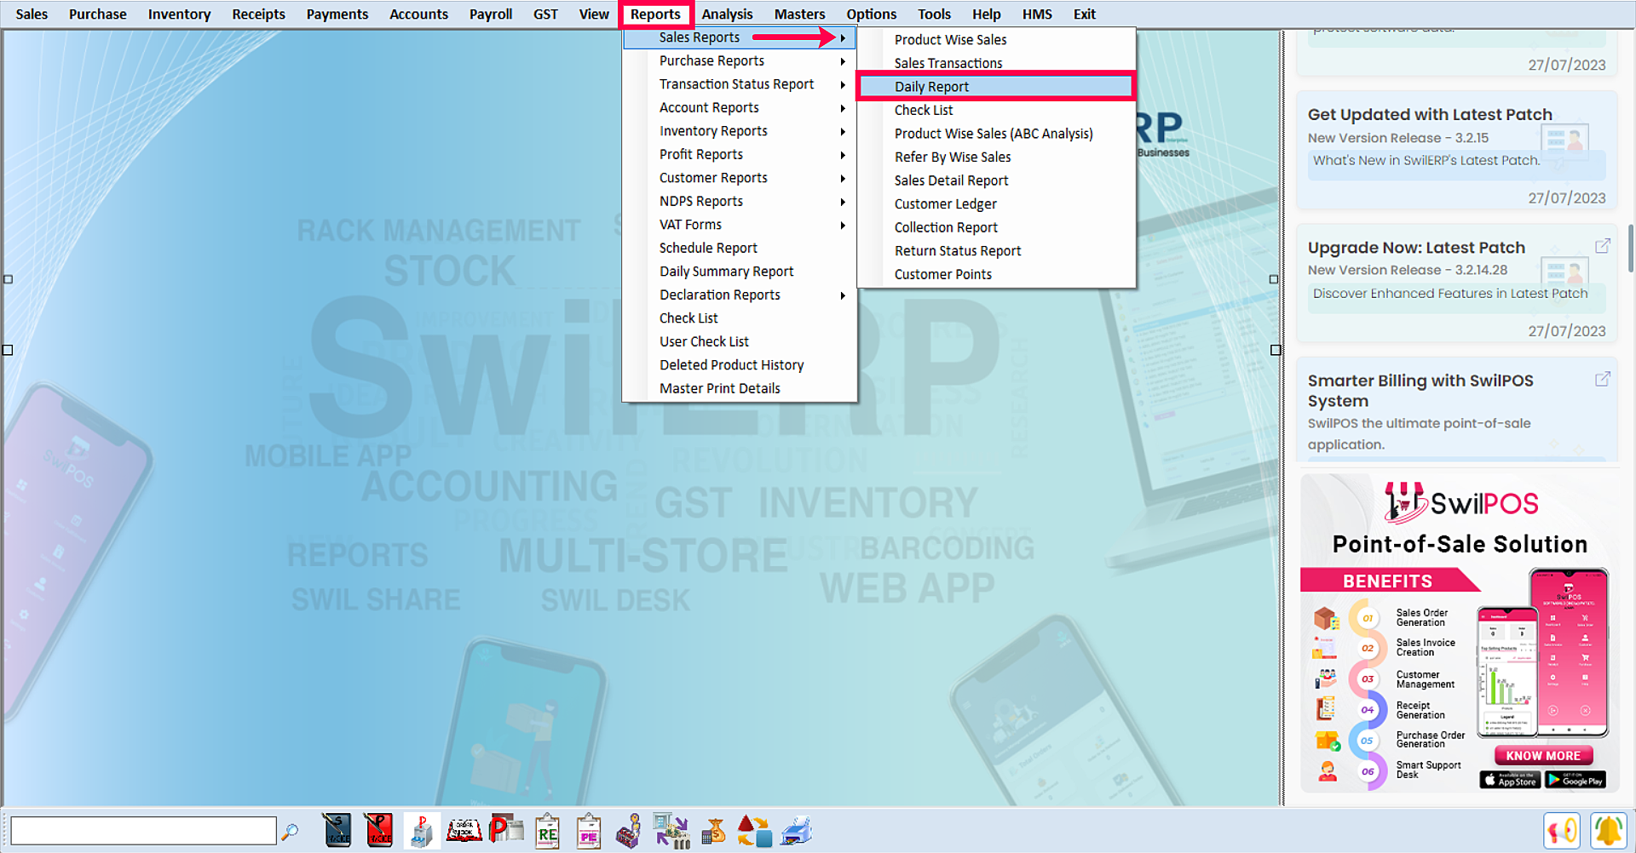Click the Google Play badge
Image resolution: width=1636 pixels, height=853 pixels.
click(1575, 779)
